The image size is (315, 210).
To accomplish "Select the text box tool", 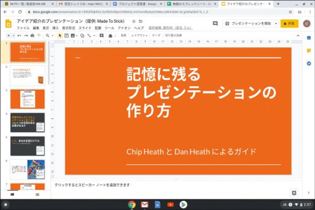I will pyautogui.click(x=66, y=36).
